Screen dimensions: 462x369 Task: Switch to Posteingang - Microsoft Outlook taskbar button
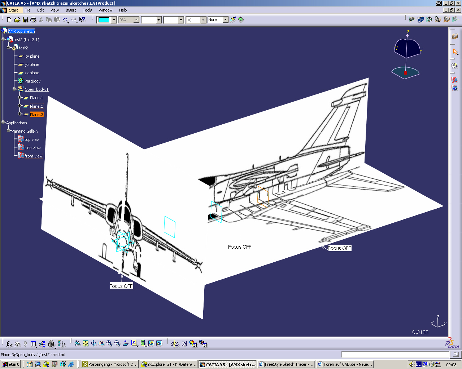(x=110, y=364)
